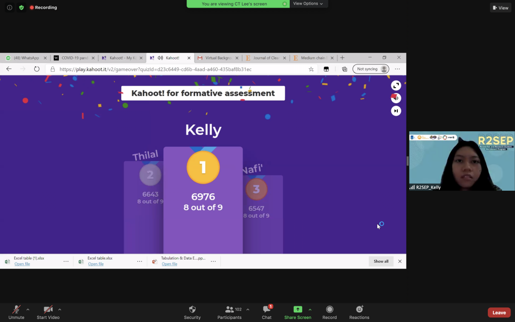Viewport: 515px width, 322px height.
Task: Unmute the microphone
Action: click(x=16, y=309)
